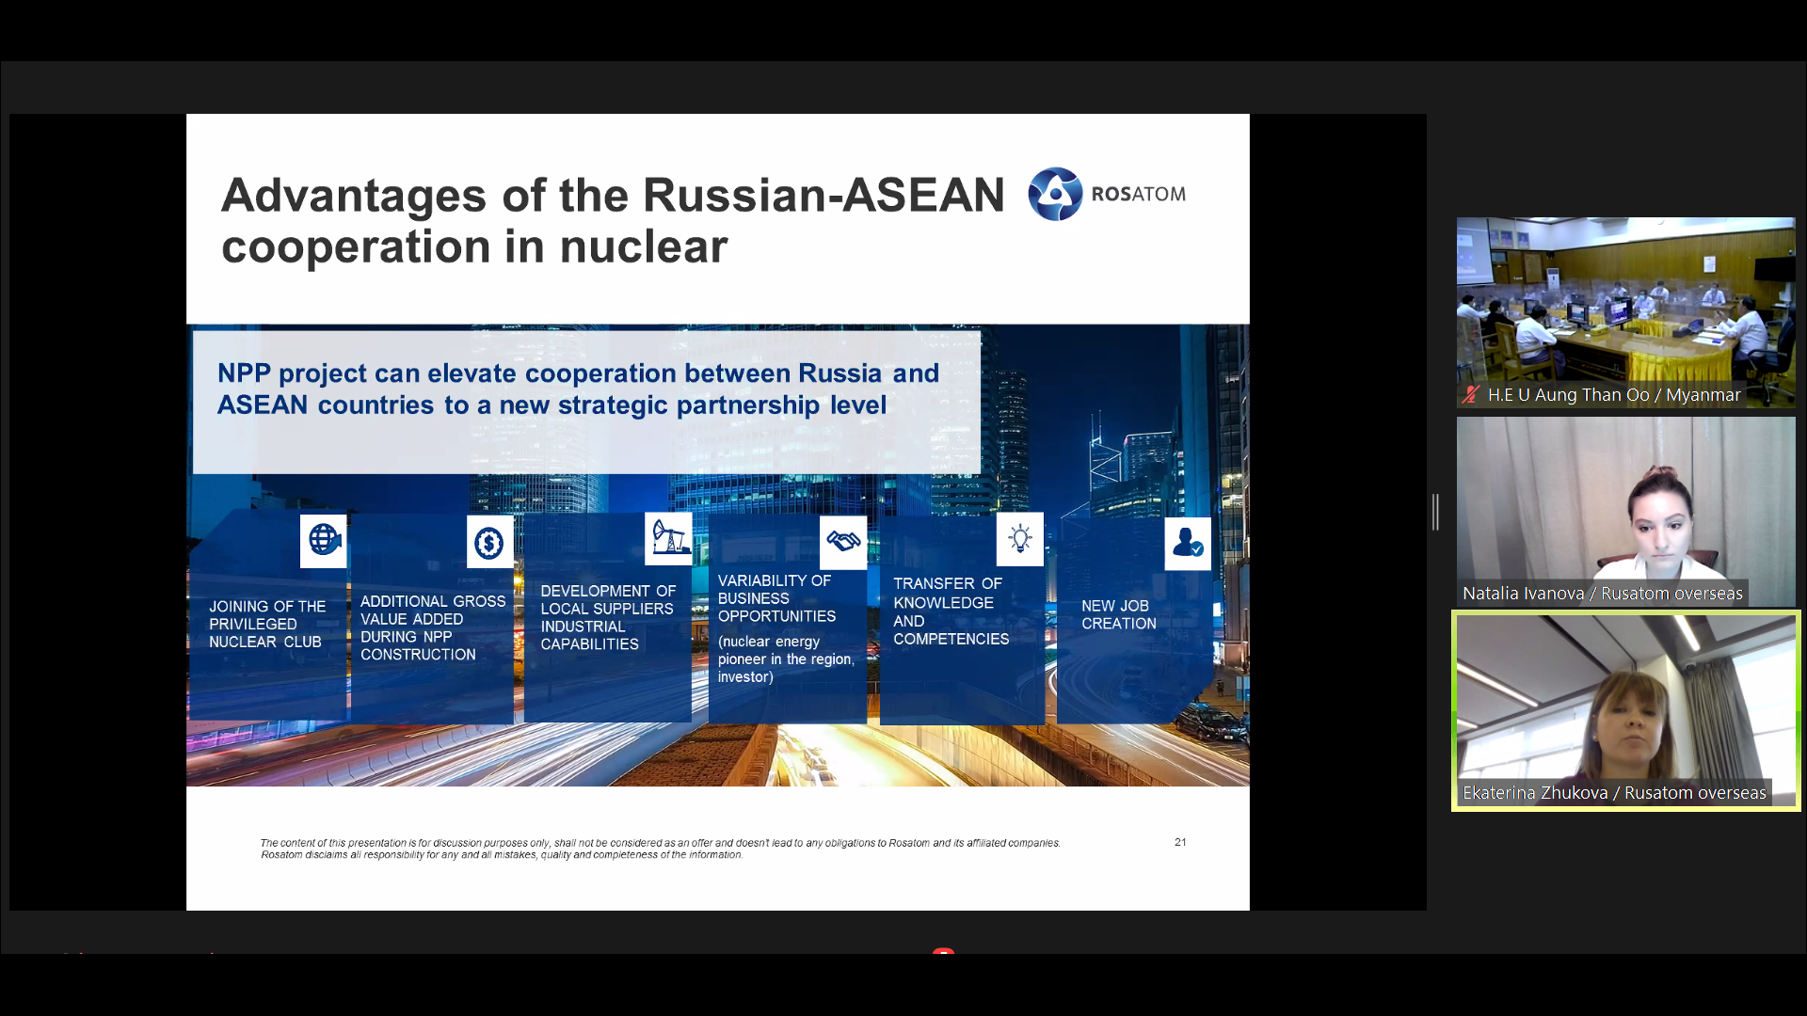Click the '(nuclear energy pioneer in the region, investor)' text
Viewport: 1807px width, 1016px height.
click(x=786, y=659)
